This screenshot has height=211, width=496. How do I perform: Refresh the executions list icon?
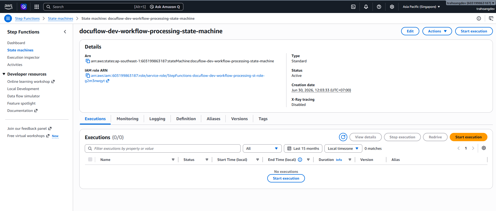[343, 137]
